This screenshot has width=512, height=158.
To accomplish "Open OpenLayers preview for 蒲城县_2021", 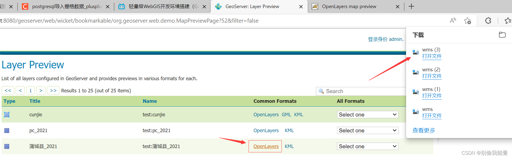I will click(x=266, y=146).
